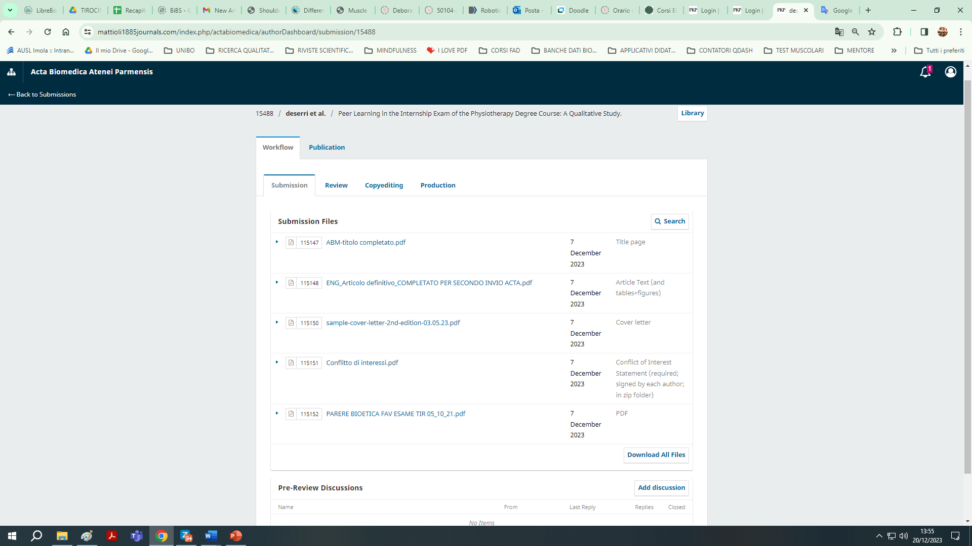Viewport: 972px width, 546px height.
Task: Click the notifications bell icon
Action: [925, 72]
